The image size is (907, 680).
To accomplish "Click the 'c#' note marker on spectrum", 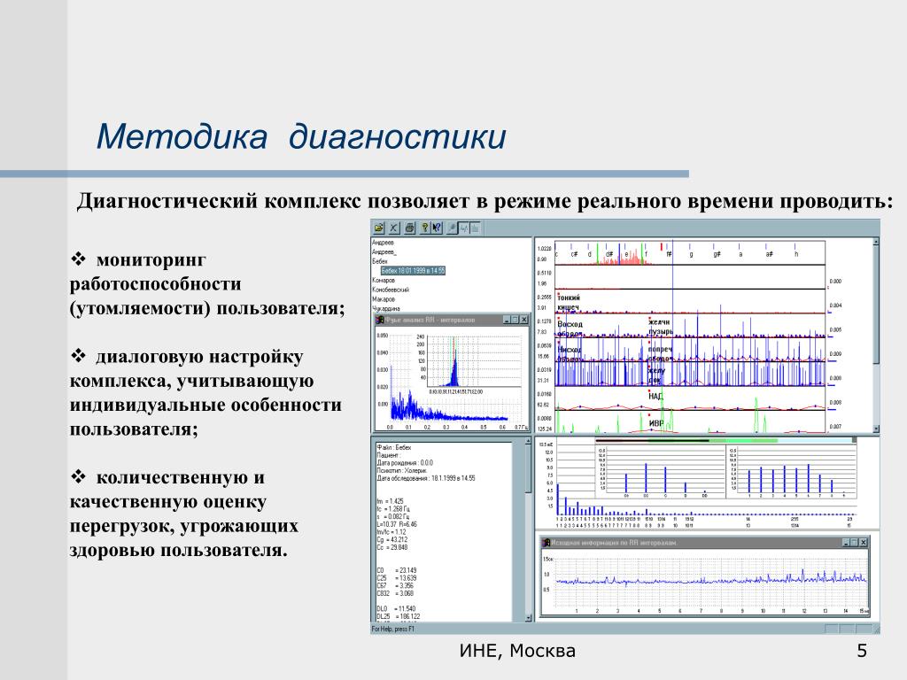I will click(x=574, y=254).
